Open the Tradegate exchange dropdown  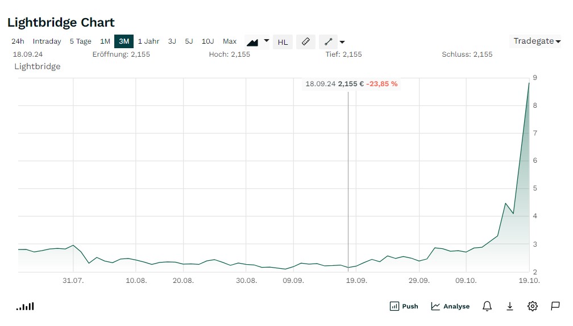(x=537, y=41)
